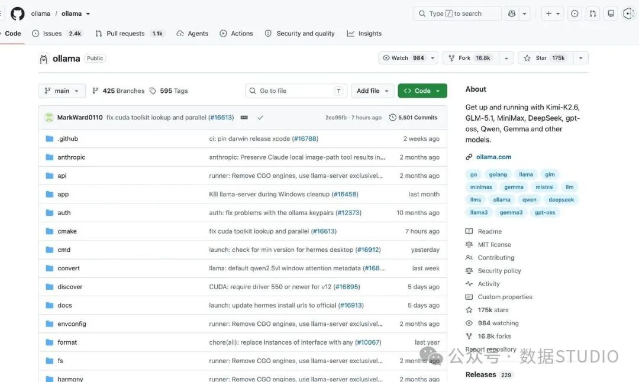
Task: Open the main branch selector
Action: click(x=62, y=91)
